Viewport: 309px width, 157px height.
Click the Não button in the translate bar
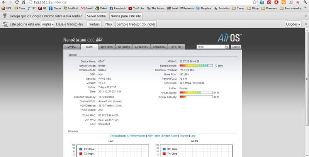pyautogui.click(x=109, y=24)
